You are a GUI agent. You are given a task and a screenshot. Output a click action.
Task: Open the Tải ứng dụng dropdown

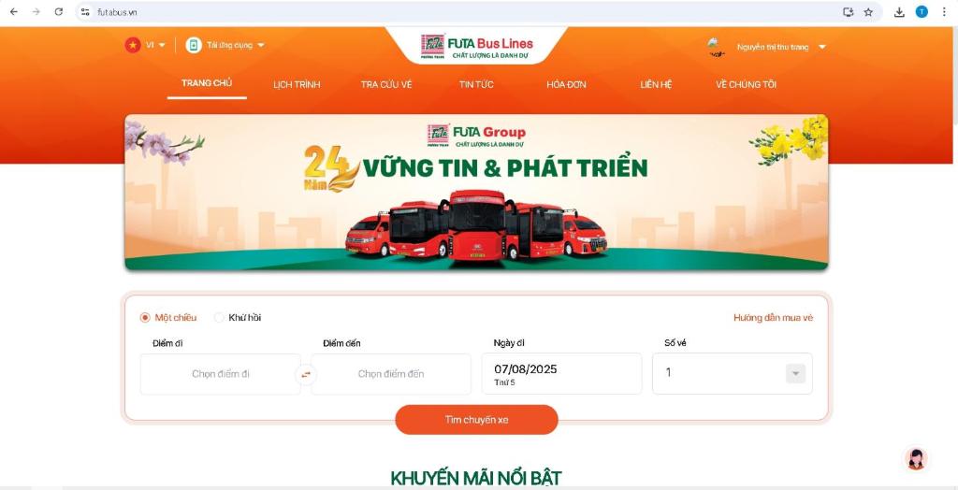[x=225, y=45]
